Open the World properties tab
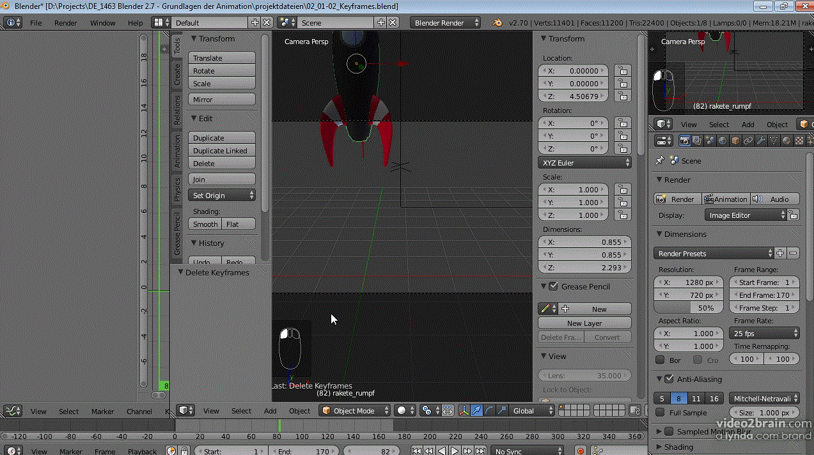Viewport: 814px width, 455px height. pos(723,141)
